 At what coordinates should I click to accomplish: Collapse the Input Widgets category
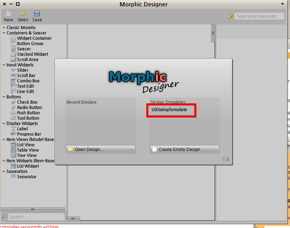click(x=3, y=65)
